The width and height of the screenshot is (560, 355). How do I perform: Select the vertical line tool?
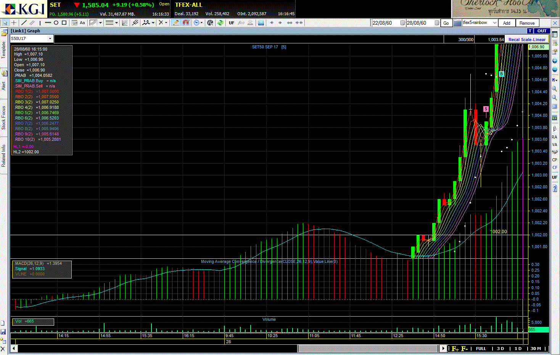point(40,23)
